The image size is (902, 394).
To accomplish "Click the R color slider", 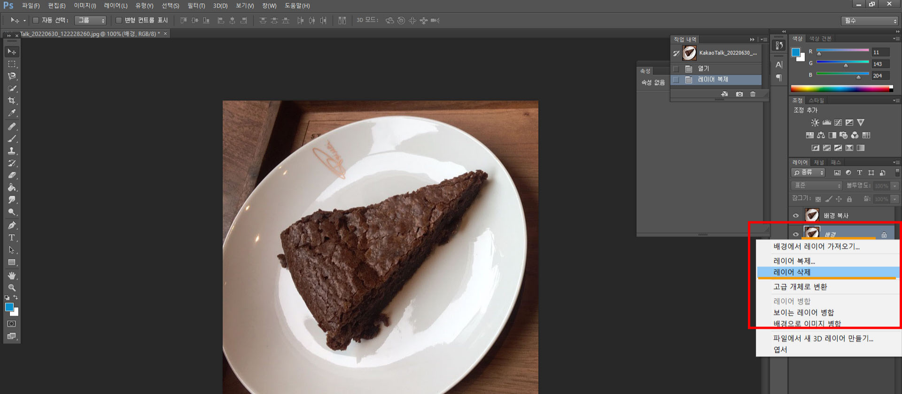I will (843, 51).
